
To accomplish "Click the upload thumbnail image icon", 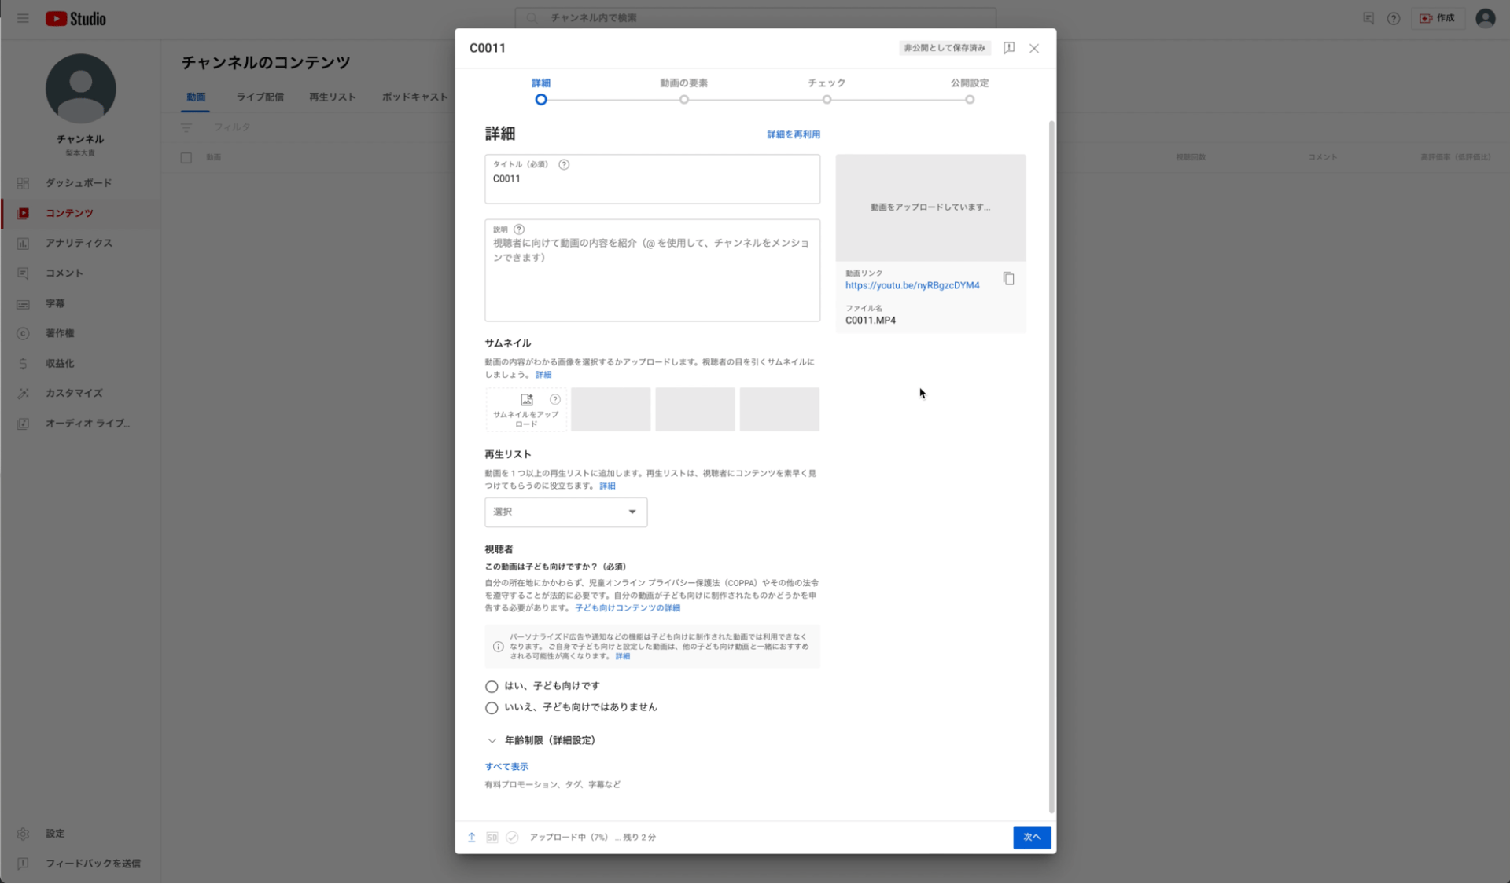I will (x=526, y=400).
